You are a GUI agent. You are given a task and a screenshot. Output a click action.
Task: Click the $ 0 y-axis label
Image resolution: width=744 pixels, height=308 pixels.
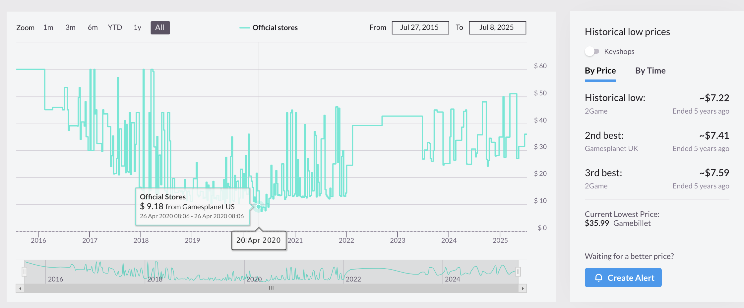(542, 228)
